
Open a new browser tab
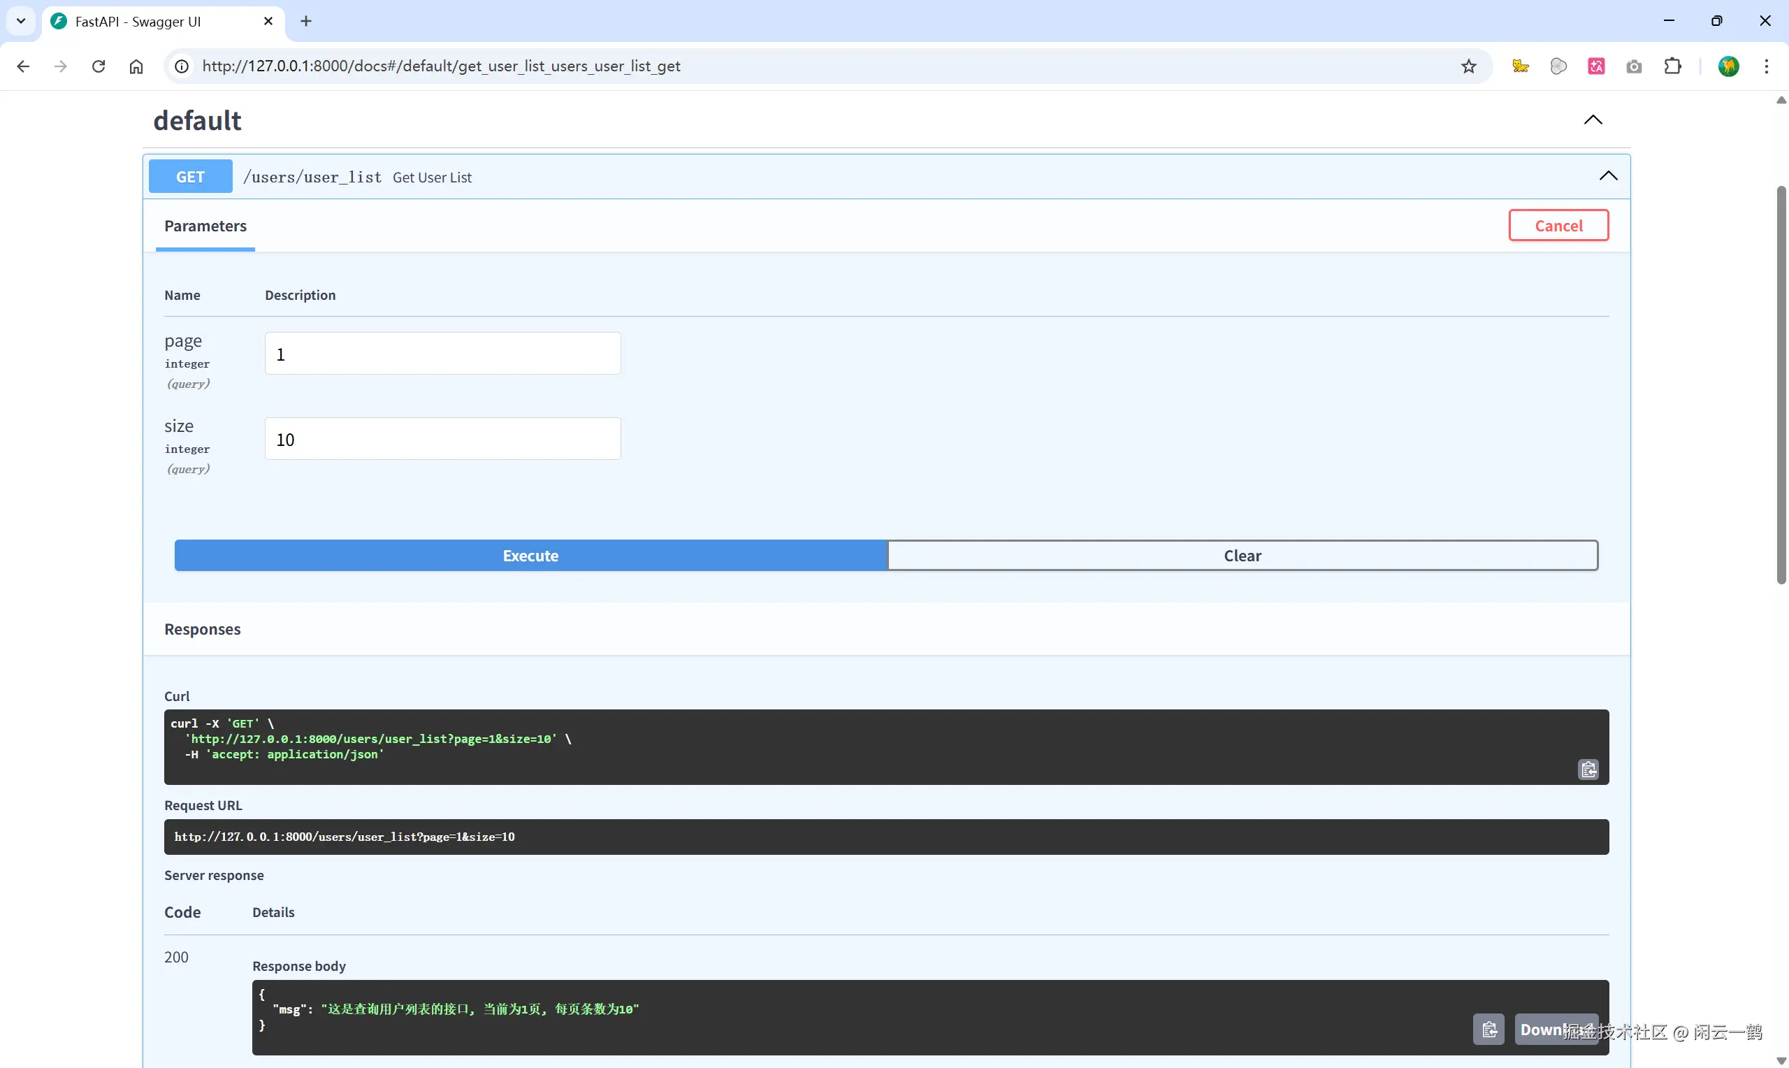click(x=305, y=21)
